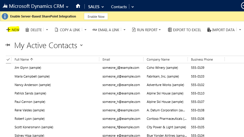
Task: Go to the Home icon in the nav bar
Action: click(x=78, y=6)
